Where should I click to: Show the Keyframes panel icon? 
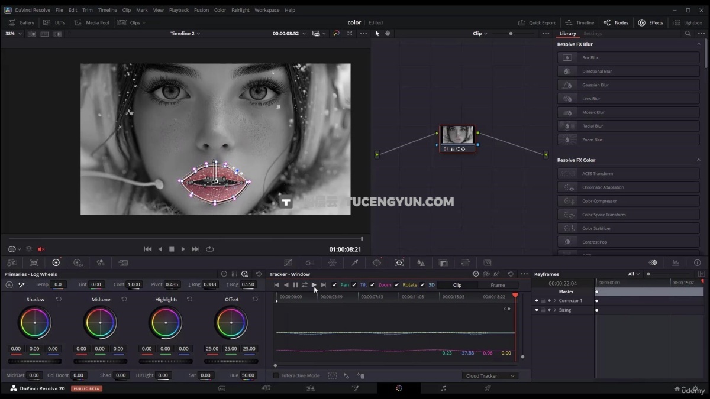tap(653, 262)
